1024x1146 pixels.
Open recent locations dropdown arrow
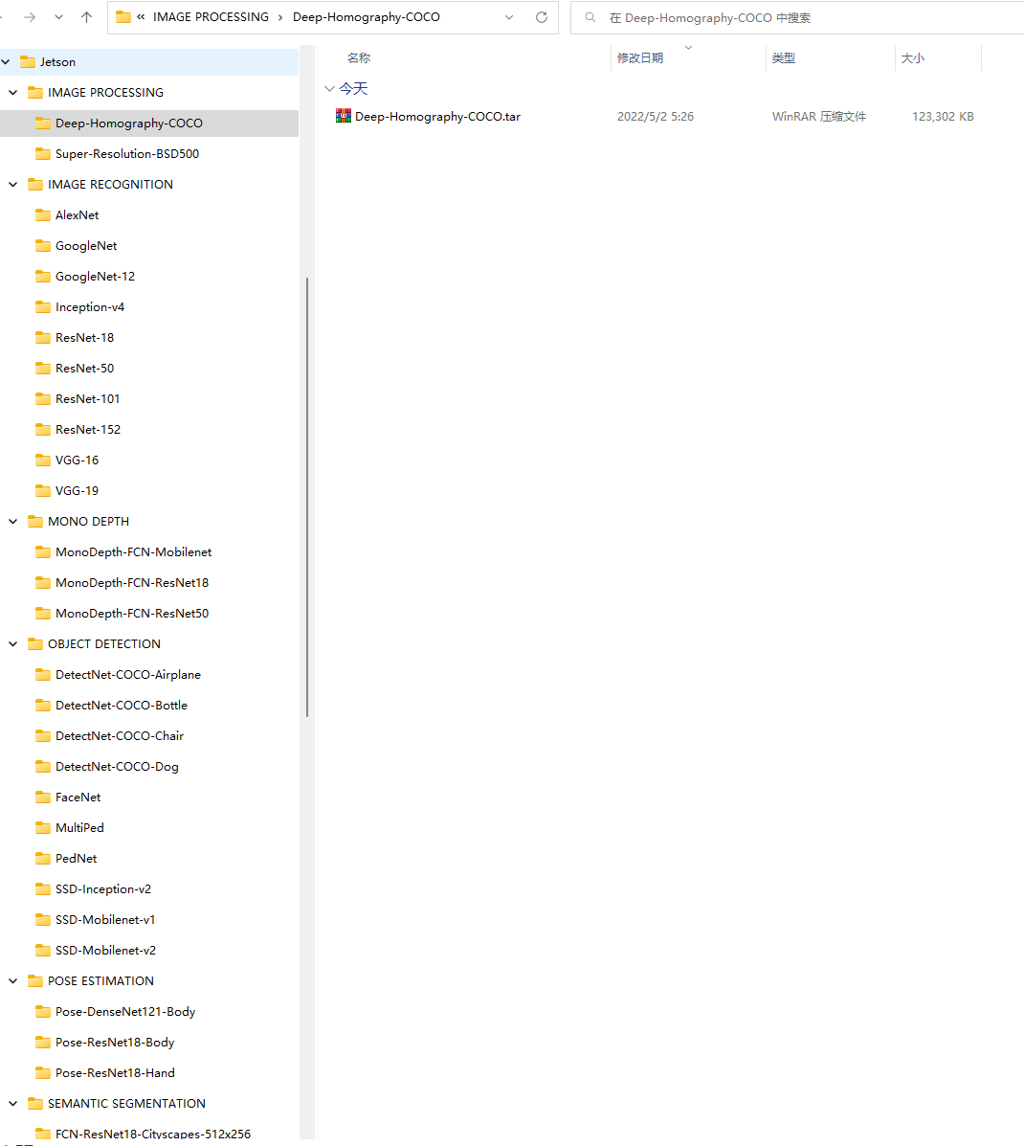[x=58, y=17]
